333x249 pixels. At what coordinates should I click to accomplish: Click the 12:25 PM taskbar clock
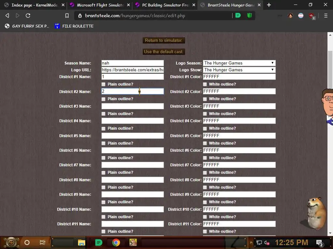291,243
